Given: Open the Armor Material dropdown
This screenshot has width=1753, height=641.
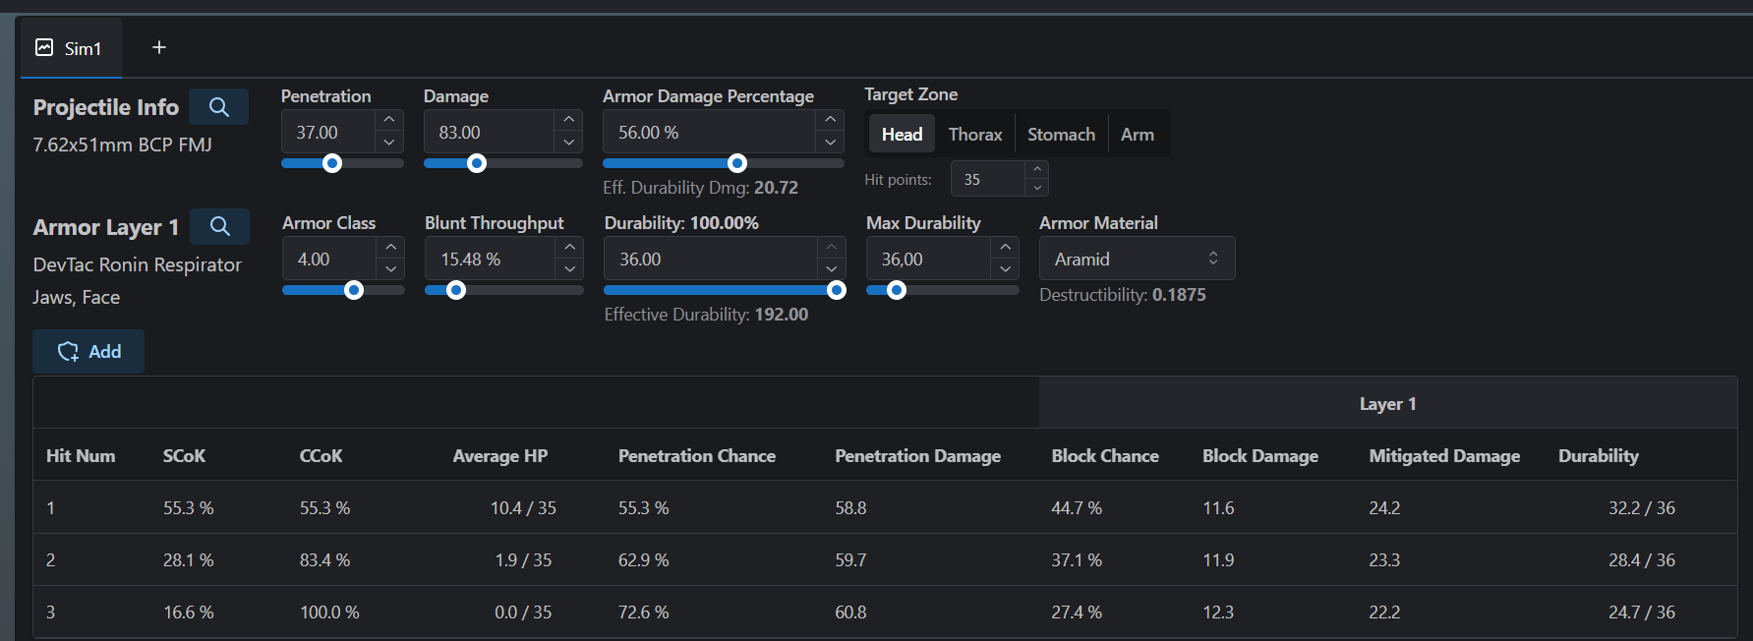Looking at the screenshot, I should click(1137, 259).
